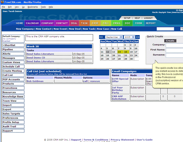Open Messages in the sidebar

coord(13,58)
